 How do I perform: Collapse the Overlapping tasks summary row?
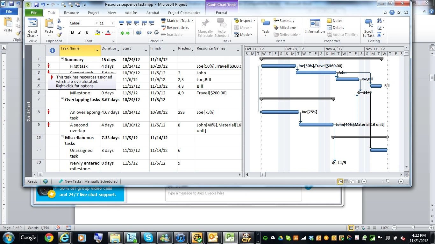(62, 99)
